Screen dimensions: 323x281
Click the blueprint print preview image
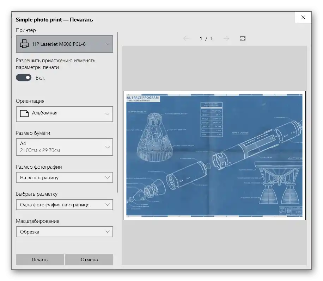214,155
